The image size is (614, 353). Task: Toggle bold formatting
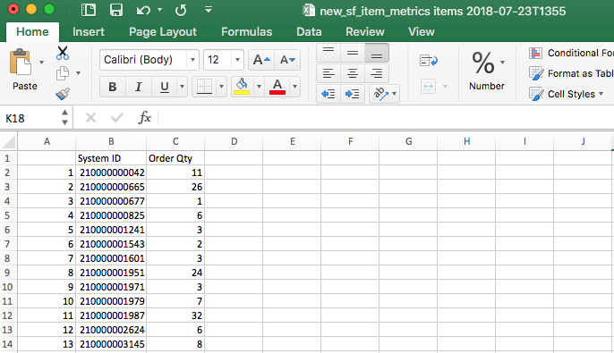(113, 87)
